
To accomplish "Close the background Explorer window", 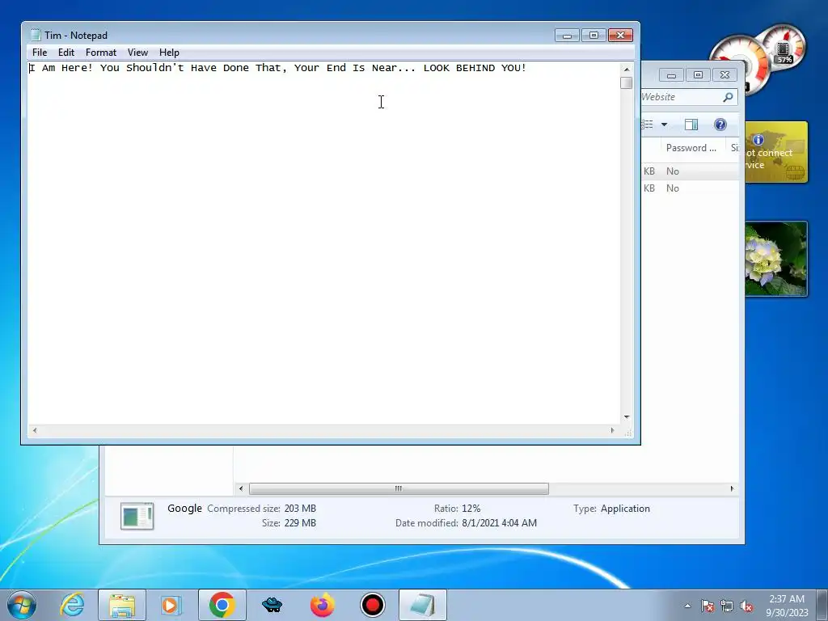I will (x=724, y=75).
